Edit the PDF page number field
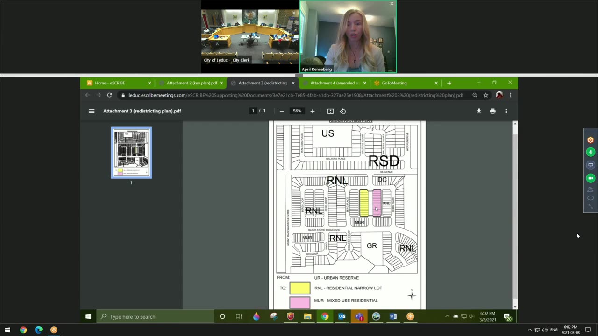The image size is (598, 336). coord(253,111)
